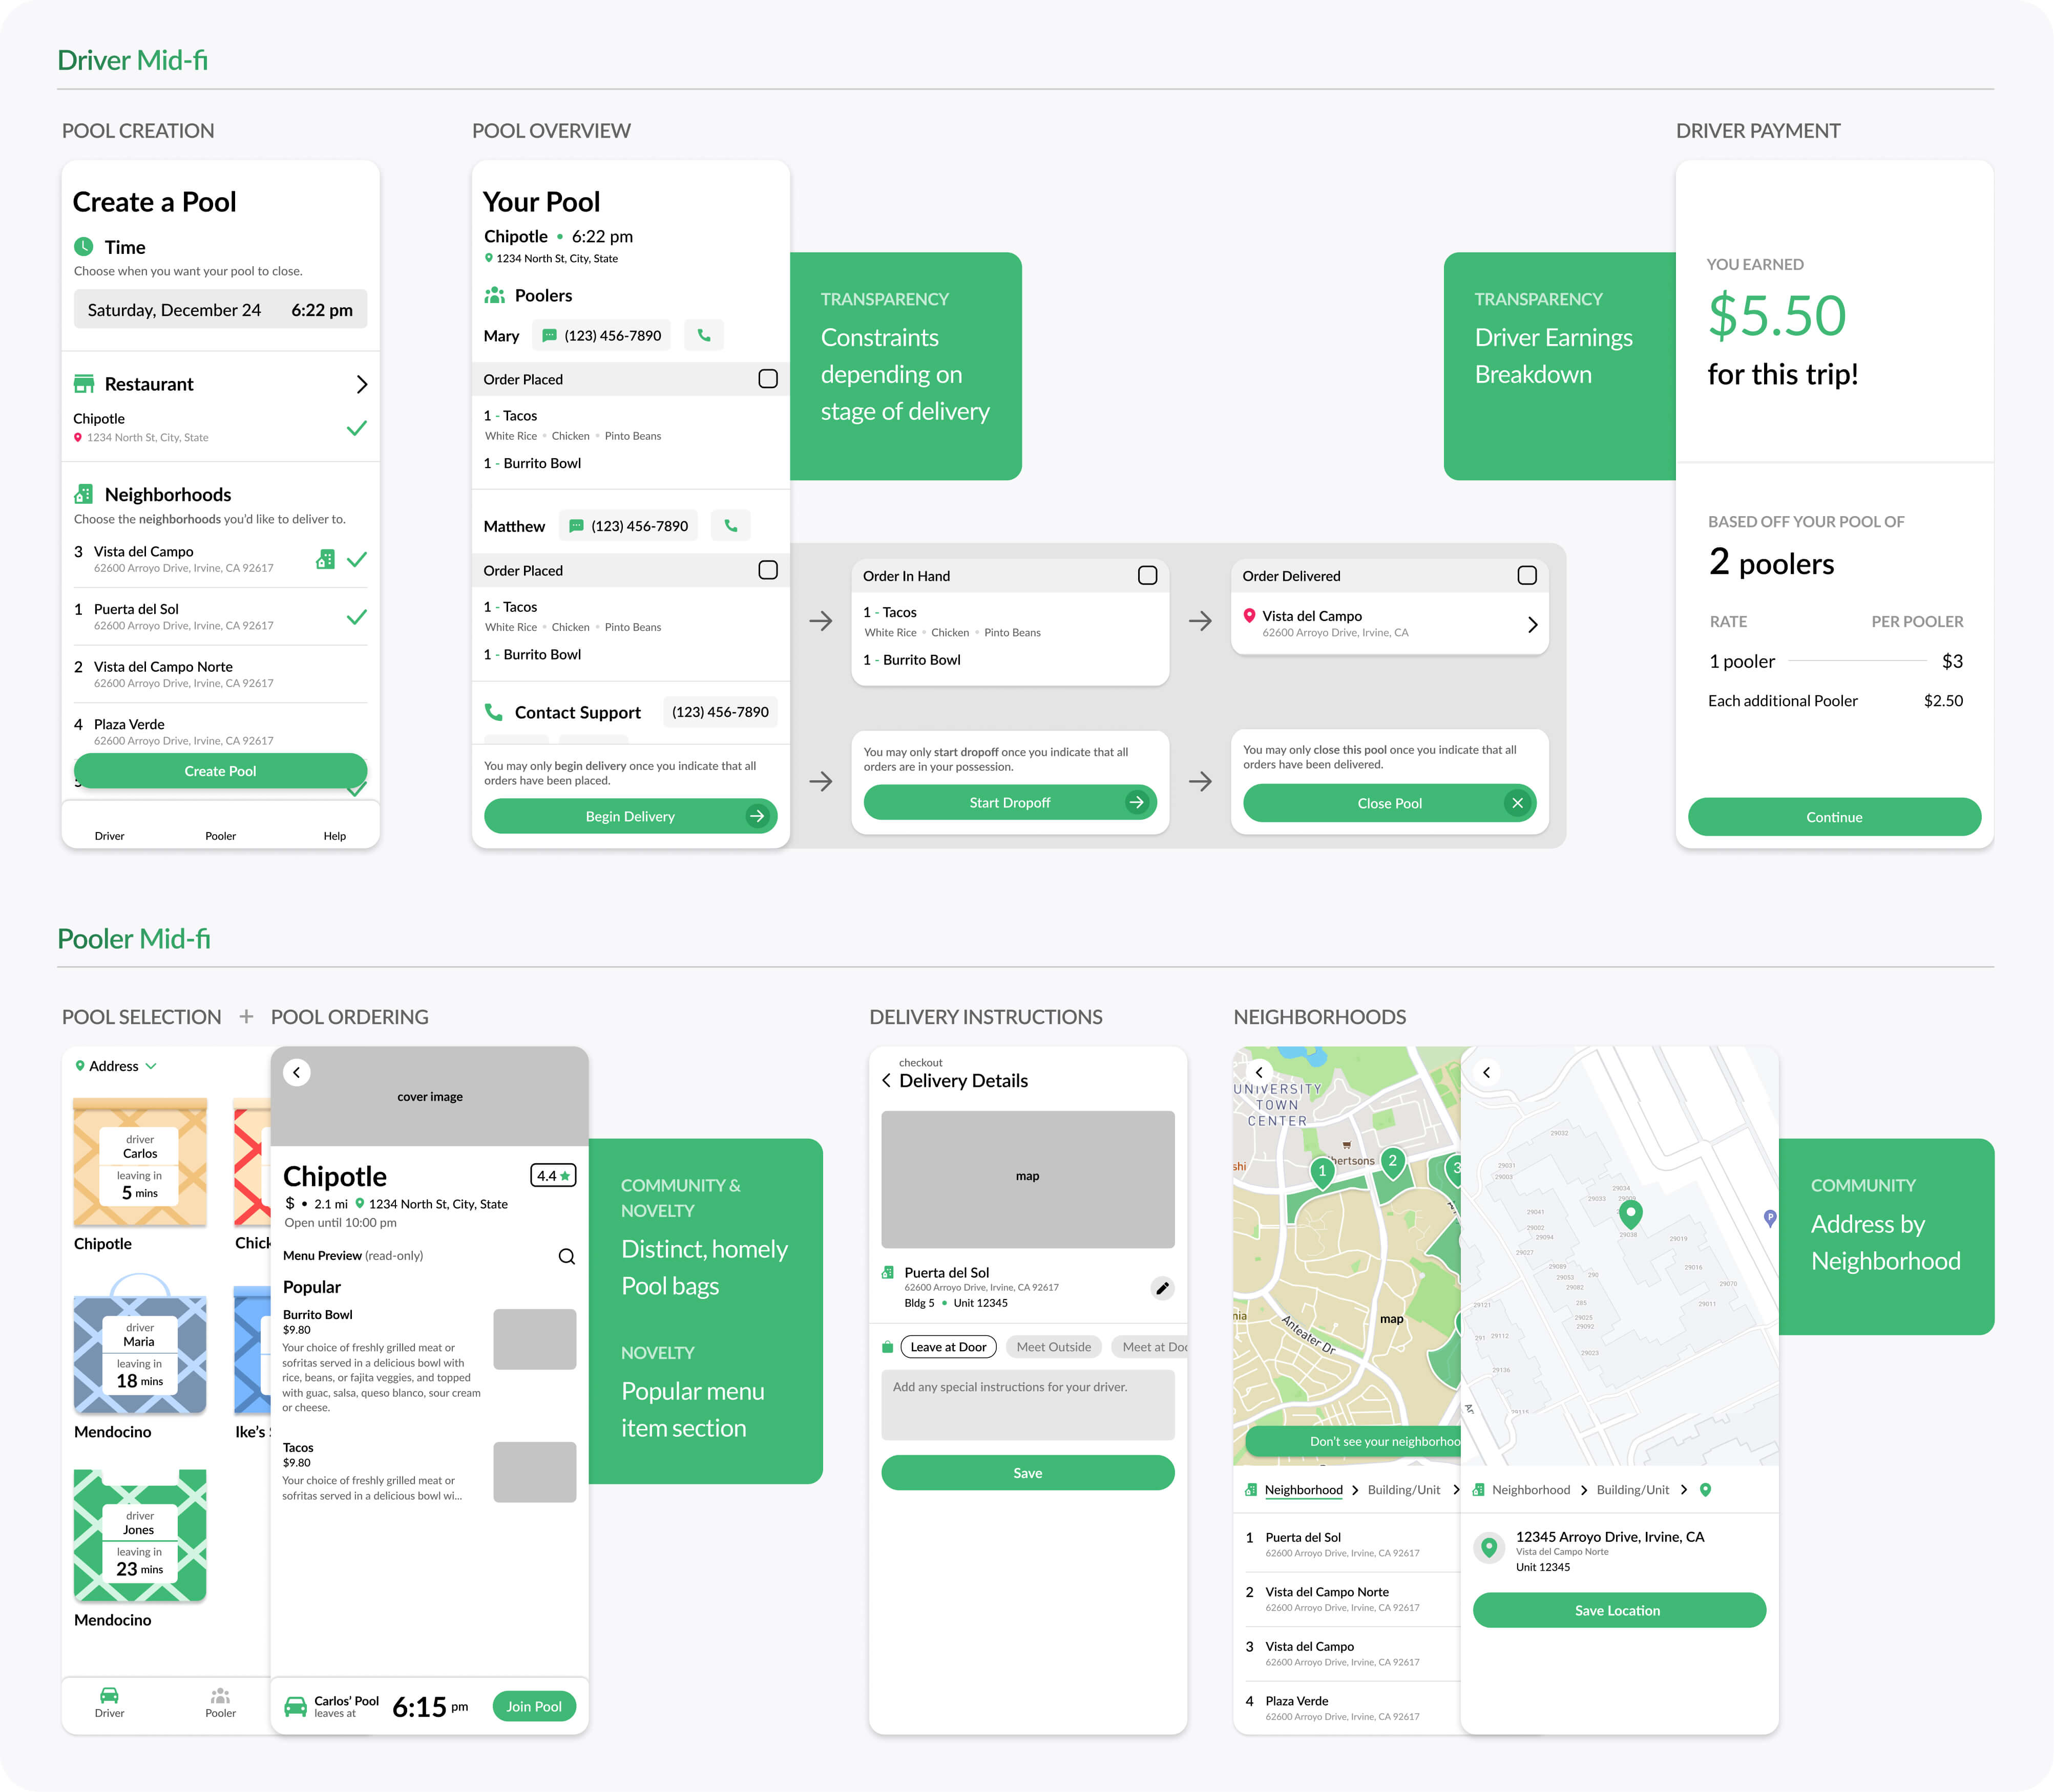Click map pin number 2 on neighborhood map

click(1392, 1161)
